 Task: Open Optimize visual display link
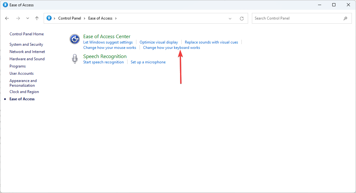point(159,42)
